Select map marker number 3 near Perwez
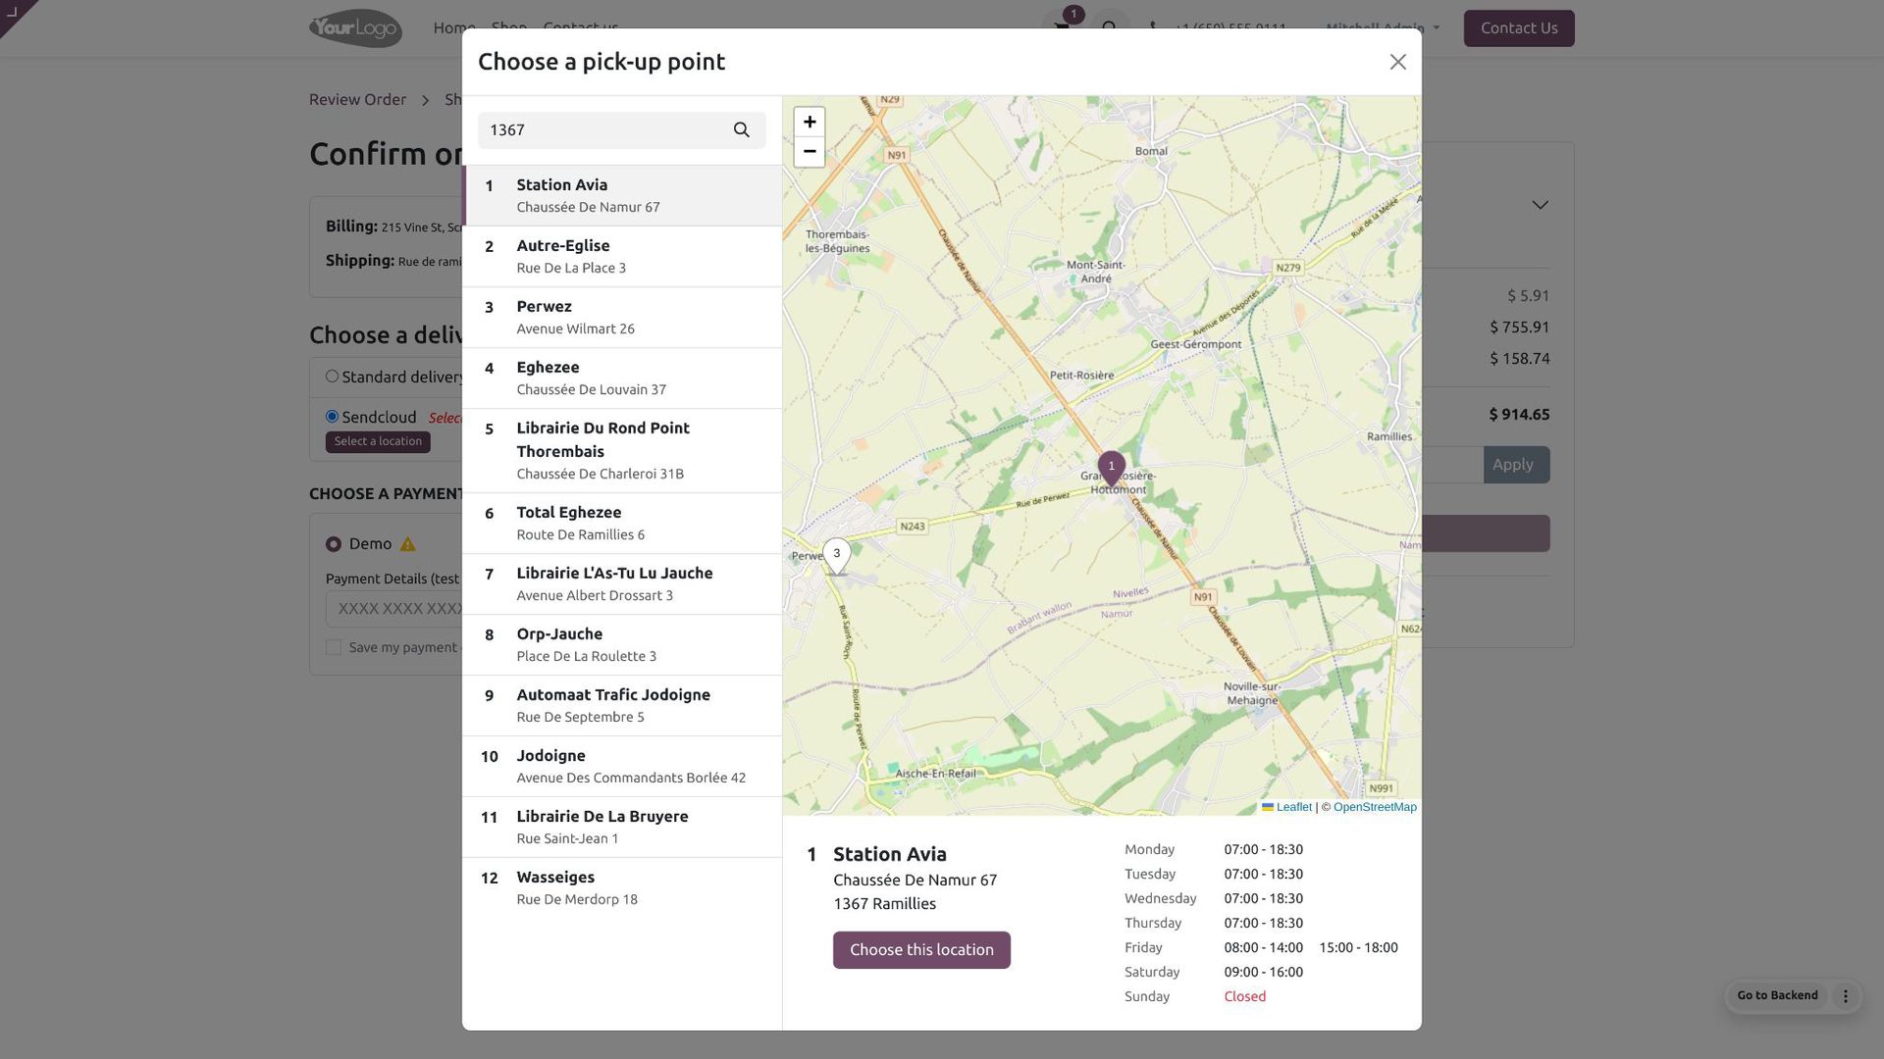This screenshot has height=1059, width=1884. point(836,555)
